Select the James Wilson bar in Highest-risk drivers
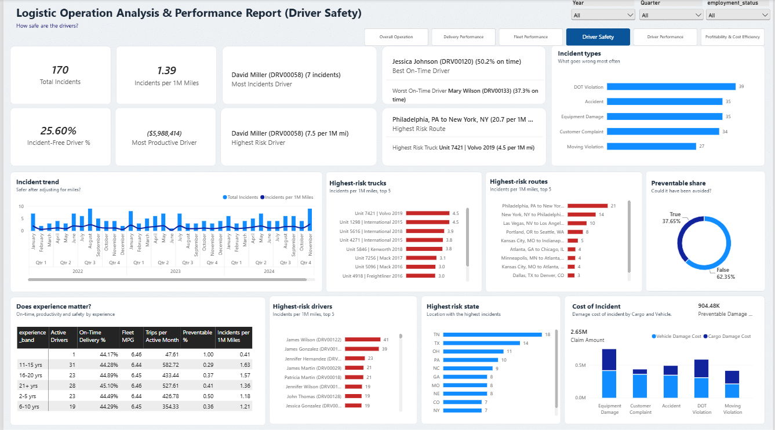Screen dimensions: 775x430 [x=363, y=340]
